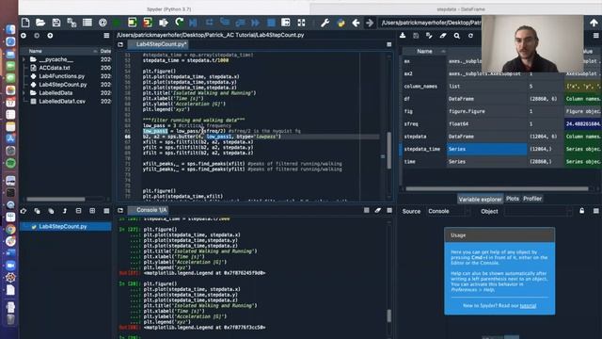Run selection or current line icon

point(163,23)
